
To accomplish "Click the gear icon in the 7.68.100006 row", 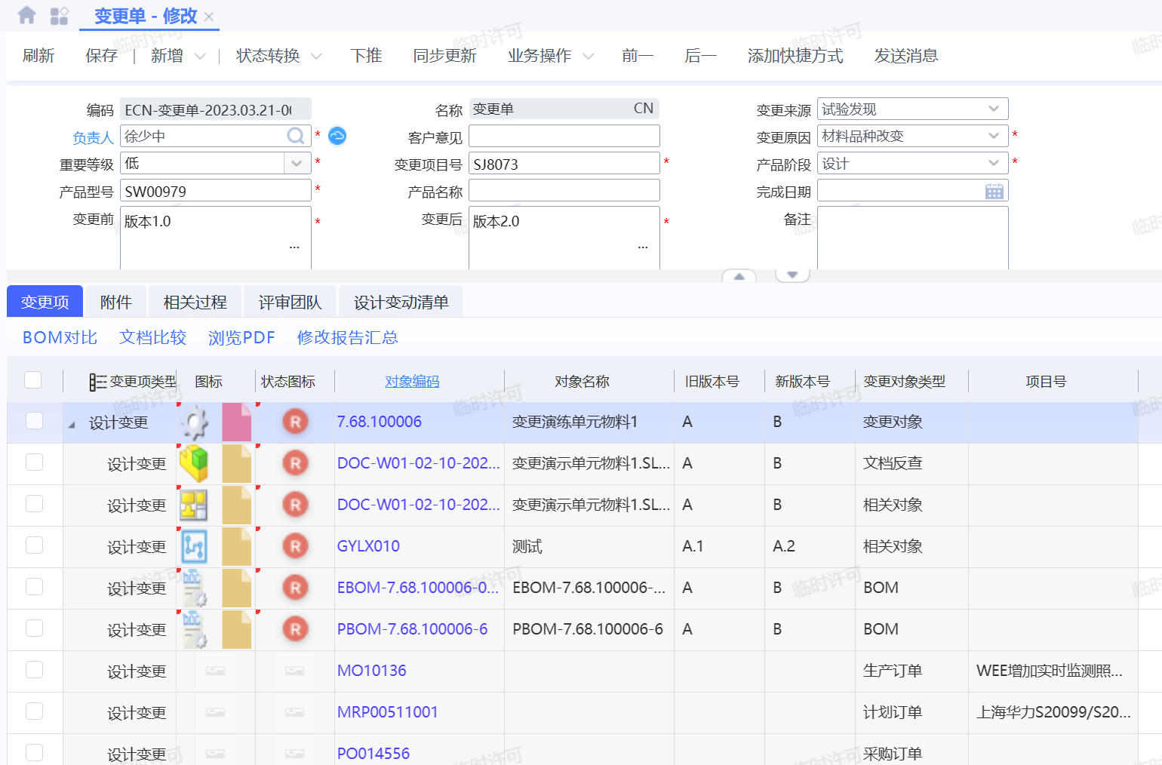I will (x=195, y=422).
